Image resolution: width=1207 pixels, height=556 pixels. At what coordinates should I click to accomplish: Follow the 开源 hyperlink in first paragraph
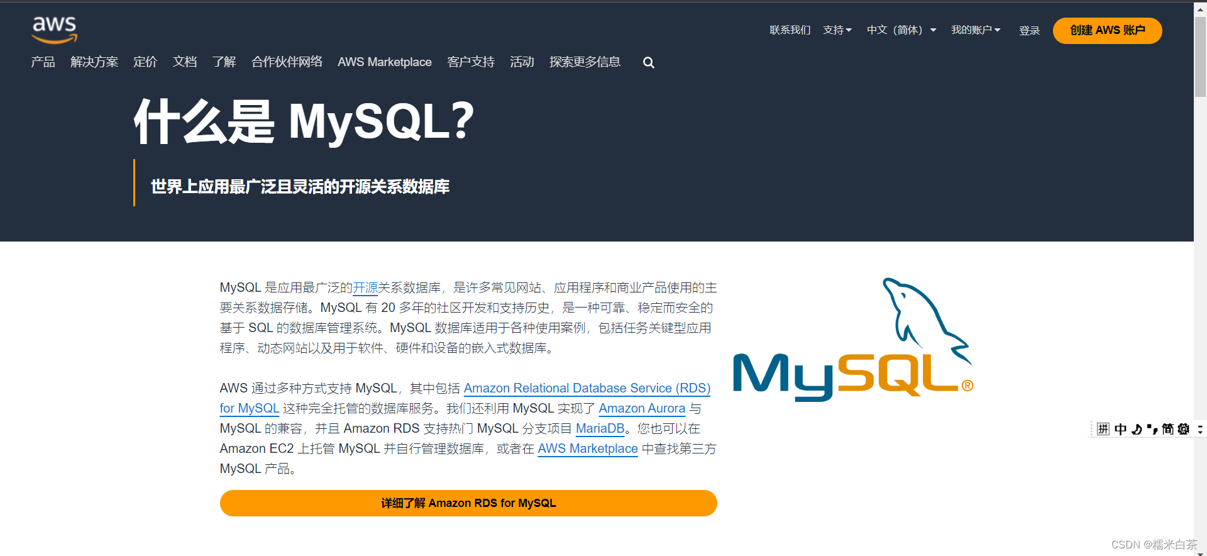tap(365, 288)
